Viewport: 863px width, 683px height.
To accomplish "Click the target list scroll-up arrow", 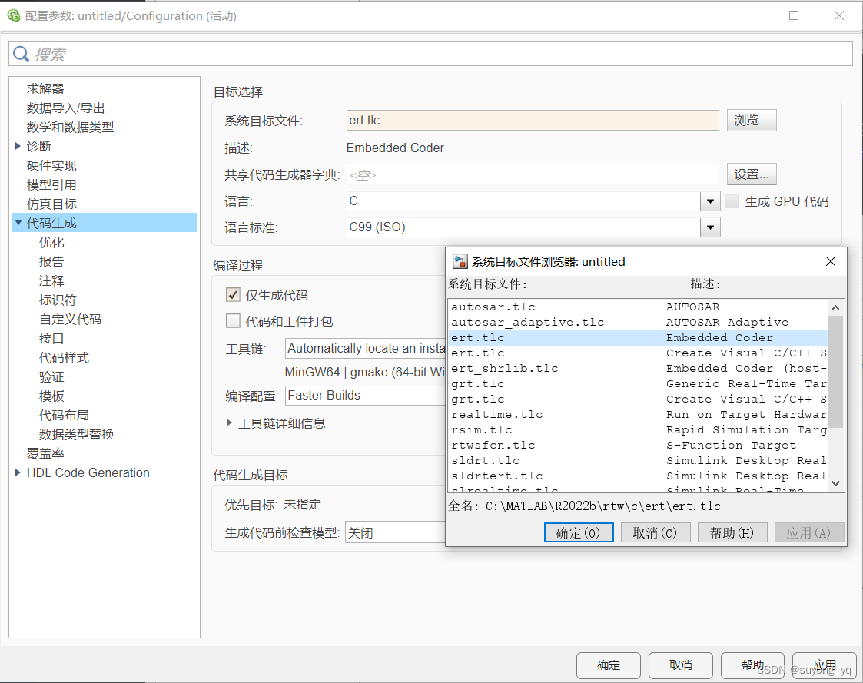I will 835,307.
